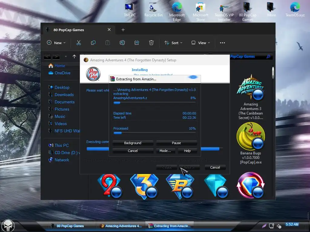The image size is (310, 232).
Task: Switch to Extracting from Amazin... taskbar button
Action: [x=170, y=226]
